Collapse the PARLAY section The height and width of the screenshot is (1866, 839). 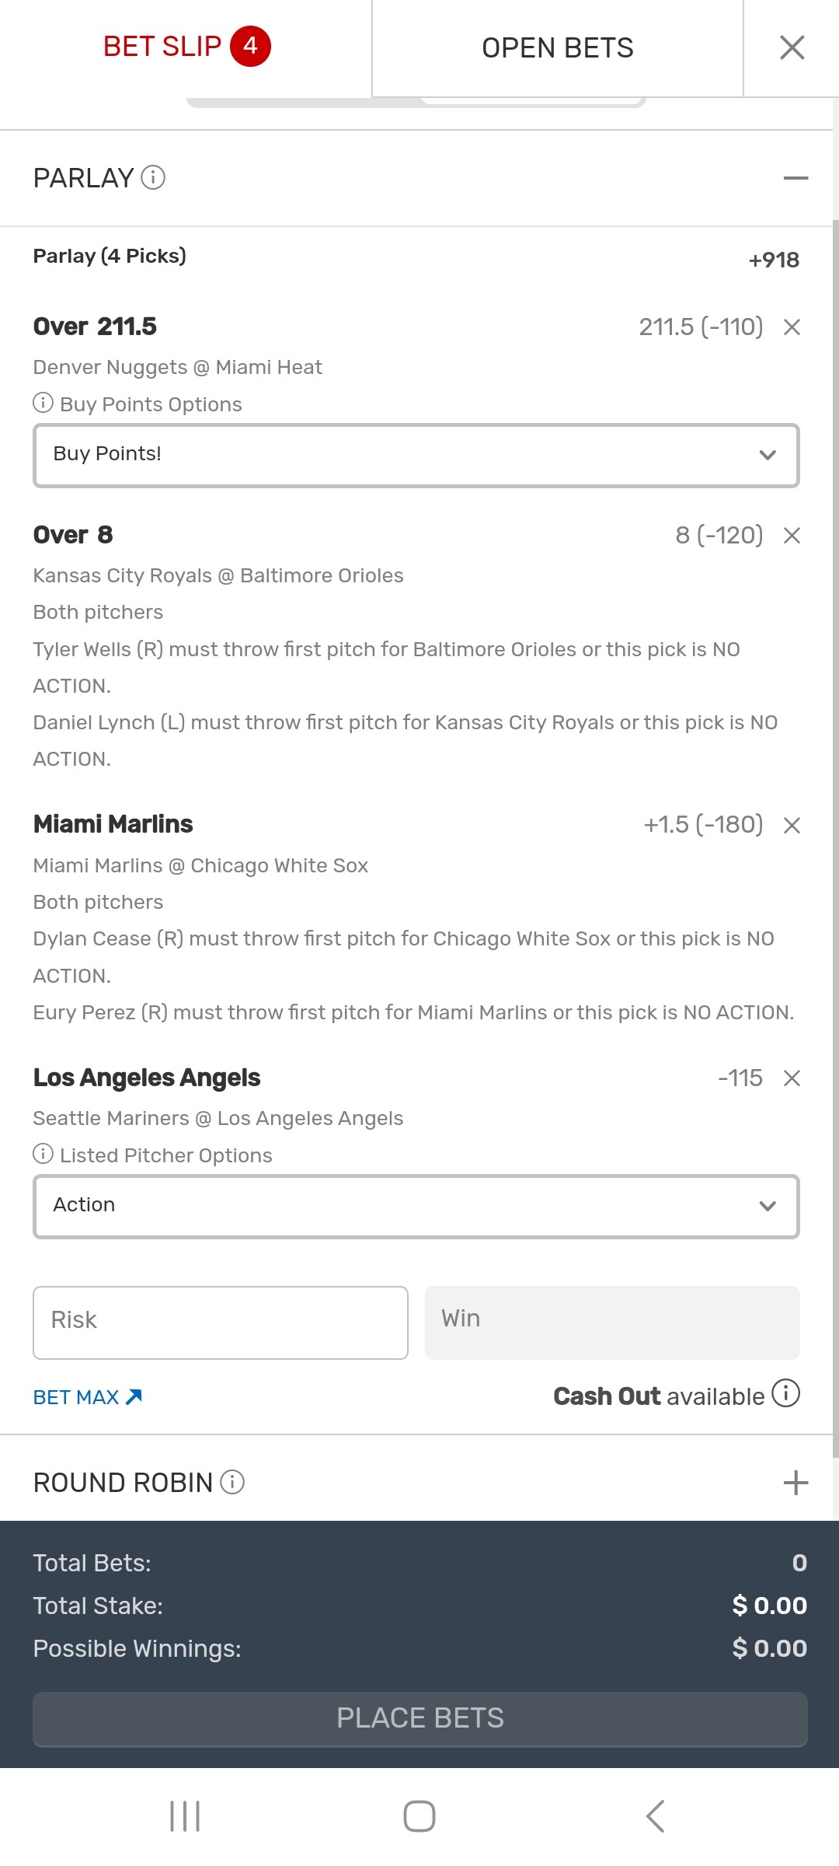click(795, 178)
